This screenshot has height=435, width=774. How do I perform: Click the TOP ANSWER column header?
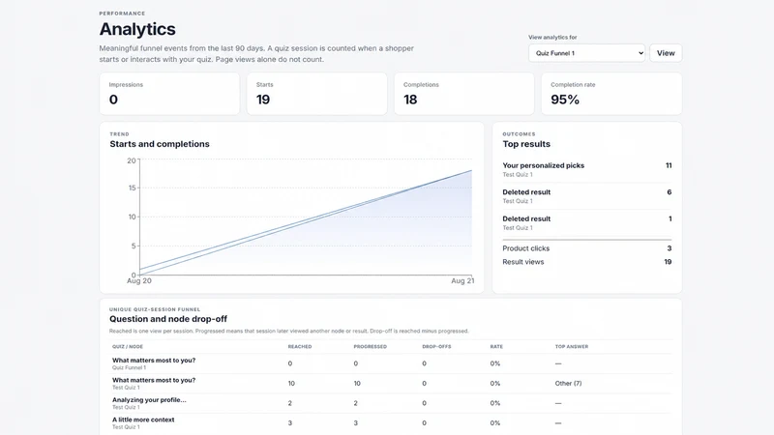point(572,347)
